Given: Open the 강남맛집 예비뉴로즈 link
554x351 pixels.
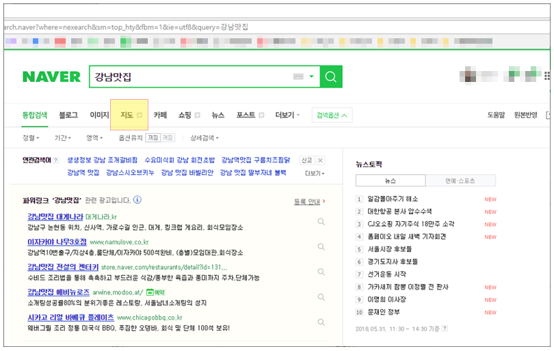Looking at the screenshot, I should pyautogui.click(x=59, y=292).
